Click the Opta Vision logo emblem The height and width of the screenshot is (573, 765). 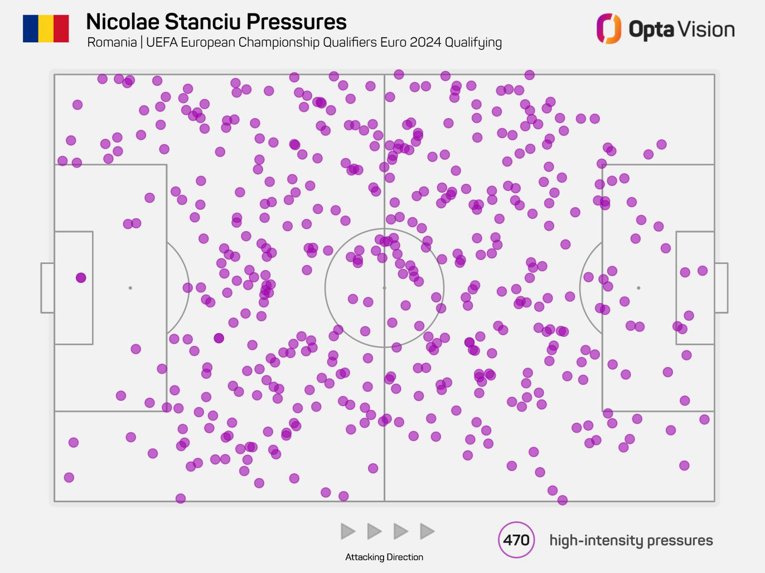(608, 28)
